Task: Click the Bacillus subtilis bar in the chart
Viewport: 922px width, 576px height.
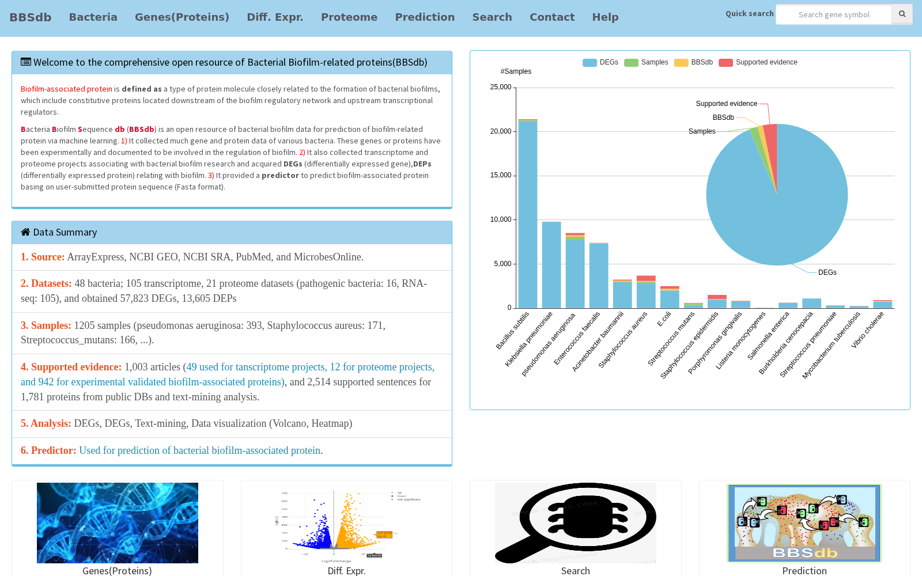Action: [528, 214]
